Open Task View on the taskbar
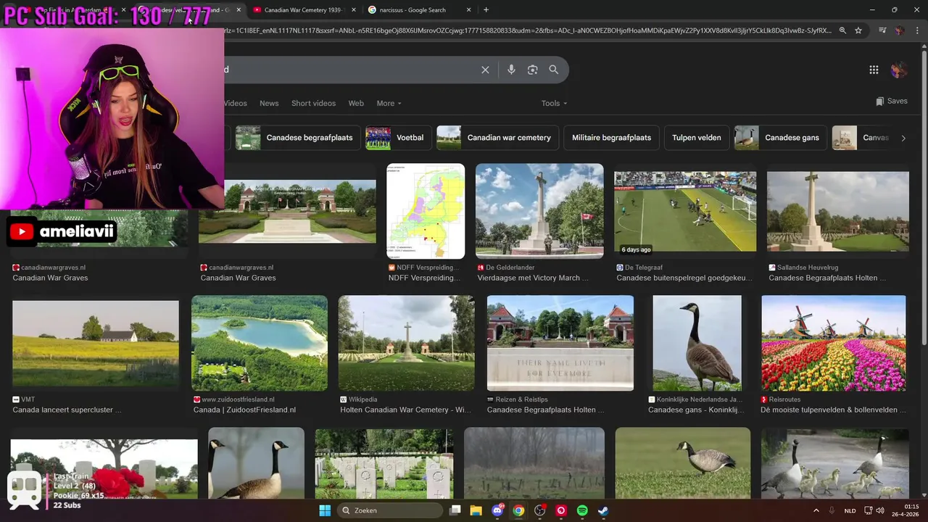928x522 pixels. 455,510
